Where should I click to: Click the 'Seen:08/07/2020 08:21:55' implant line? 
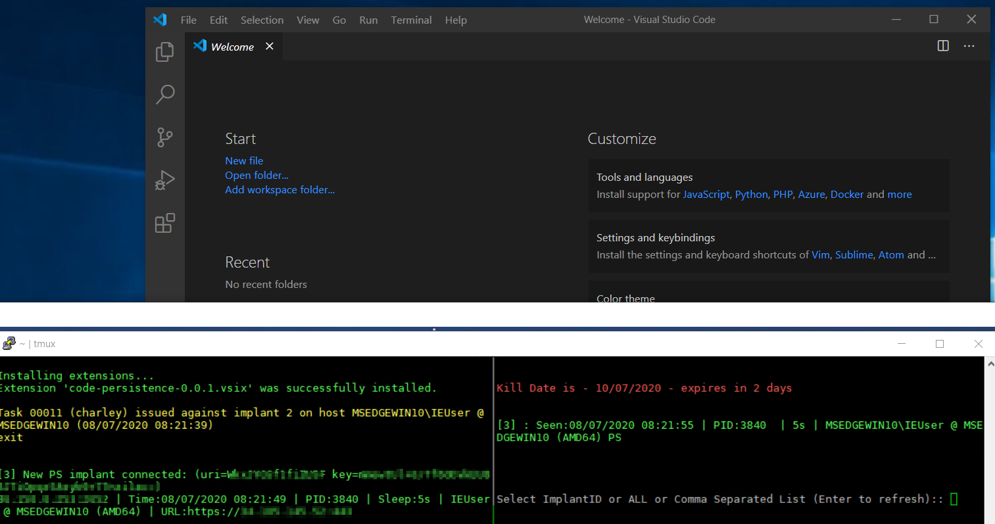click(x=740, y=431)
